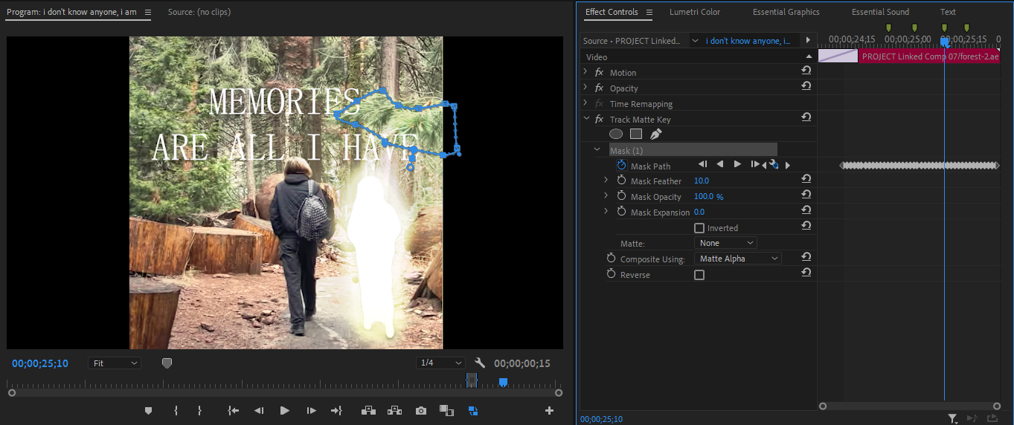The width and height of the screenshot is (1014, 425).
Task: Toggle animation stopwatch for Composite Using
Action: (x=612, y=258)
